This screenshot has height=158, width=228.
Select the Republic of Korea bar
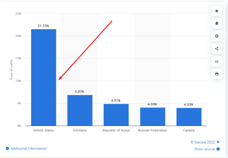(116, 115)
